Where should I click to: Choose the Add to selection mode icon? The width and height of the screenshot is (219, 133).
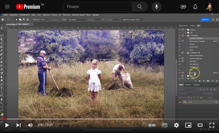[20, 20]
